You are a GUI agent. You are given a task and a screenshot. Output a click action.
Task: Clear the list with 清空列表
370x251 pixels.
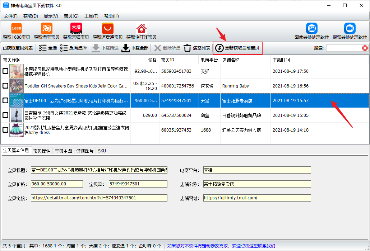pos(197,48)
